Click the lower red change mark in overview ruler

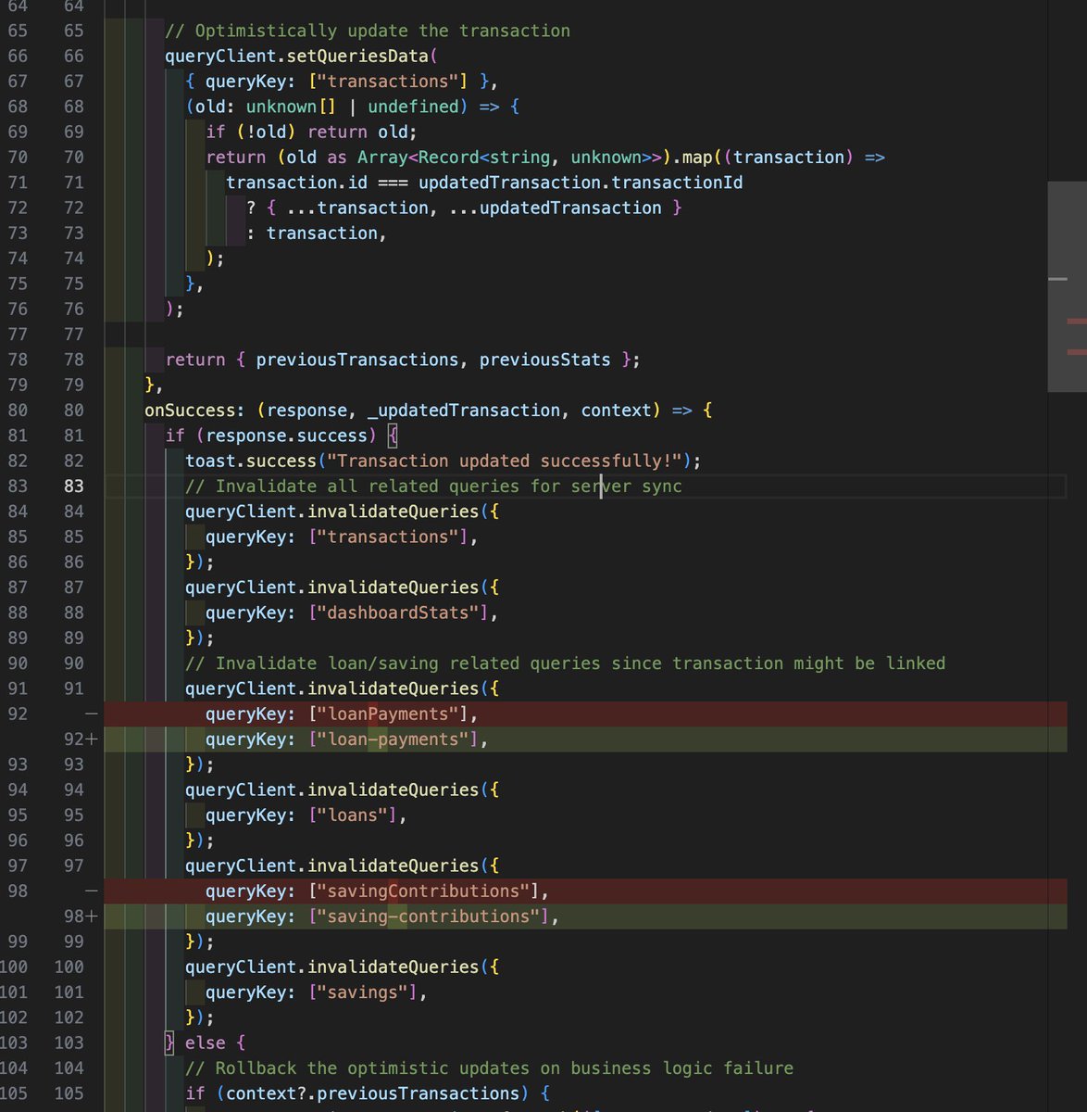(1077, 352)
